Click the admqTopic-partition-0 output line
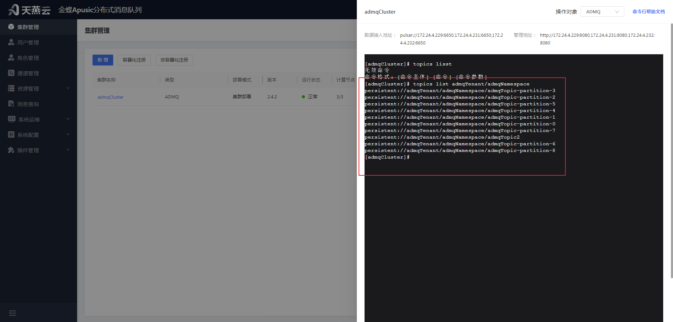This screenshot has height=322, width=673. tap(460, 124)
